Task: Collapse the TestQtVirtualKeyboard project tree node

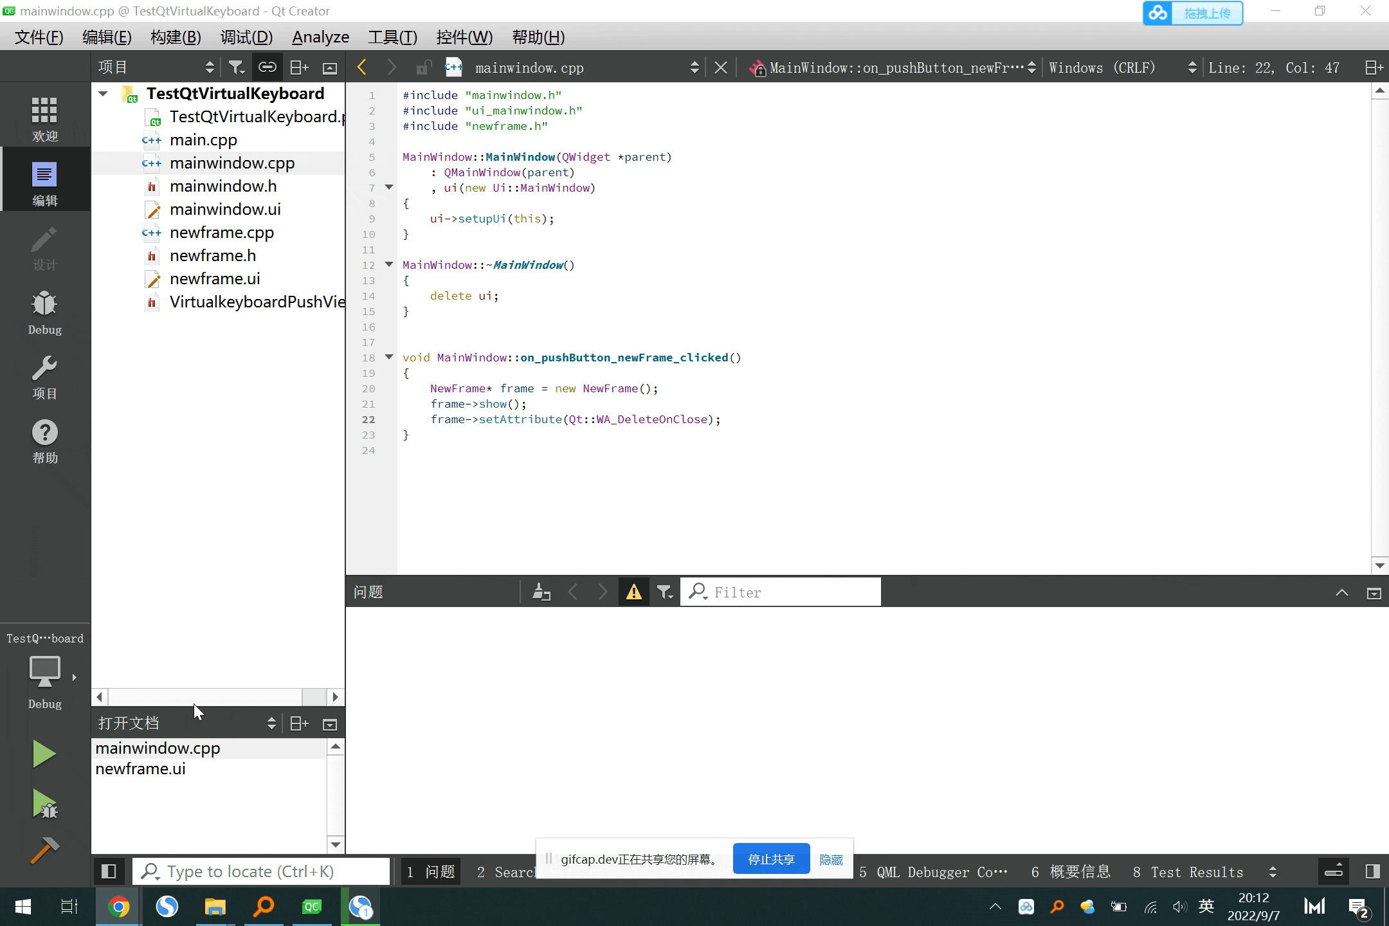Action: pyautogui.click(x=103, y=94)
